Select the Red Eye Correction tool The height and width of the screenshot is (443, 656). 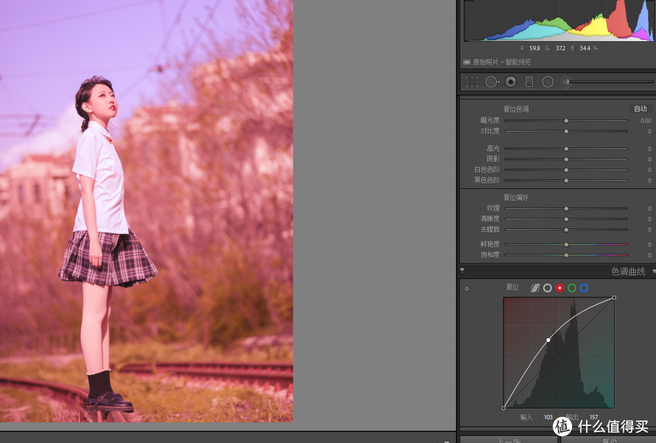pyautogui.click(x=511, y=81)
